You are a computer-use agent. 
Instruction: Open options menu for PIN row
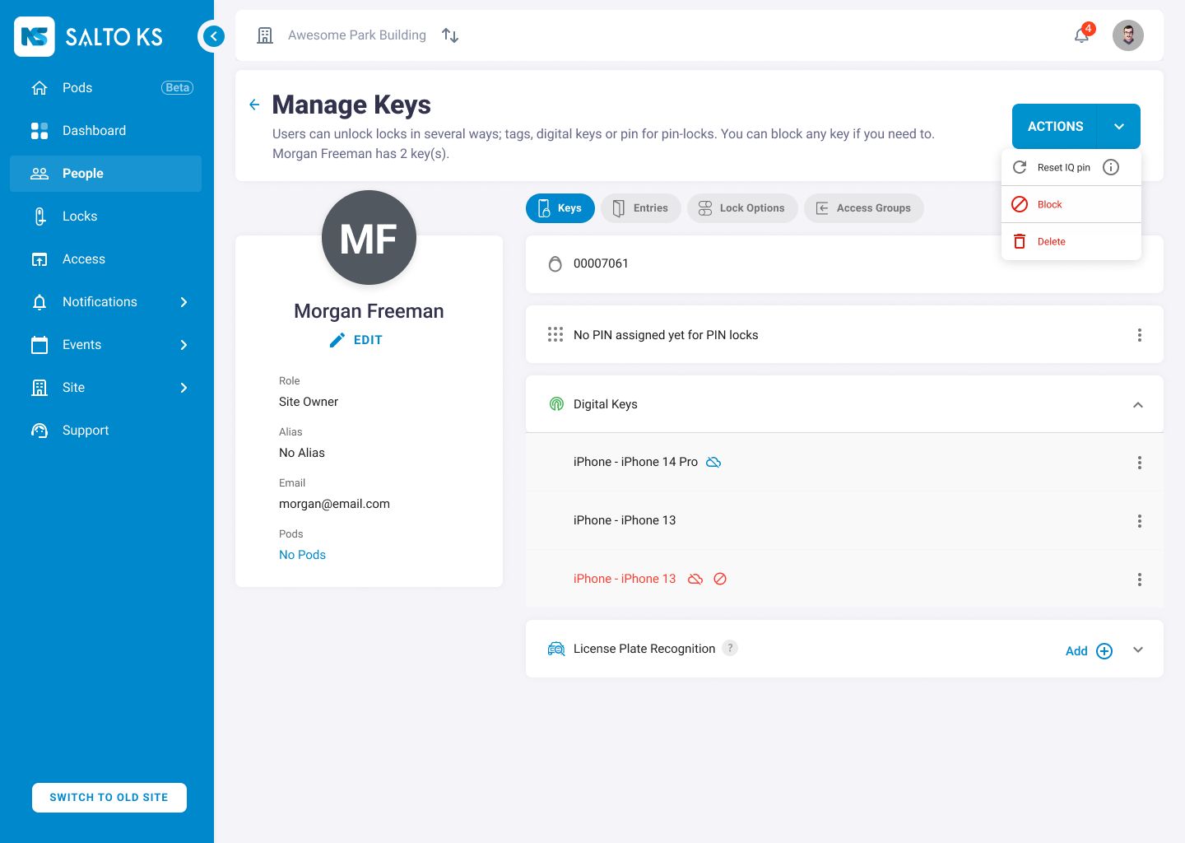(x=1139, y=335)
